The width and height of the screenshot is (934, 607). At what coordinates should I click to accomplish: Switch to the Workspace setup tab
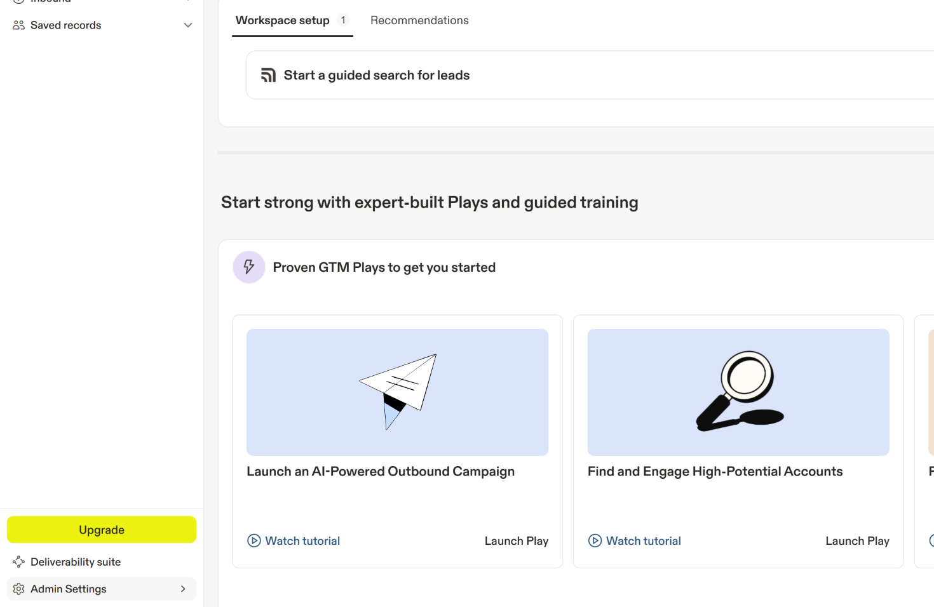[283, 20]
